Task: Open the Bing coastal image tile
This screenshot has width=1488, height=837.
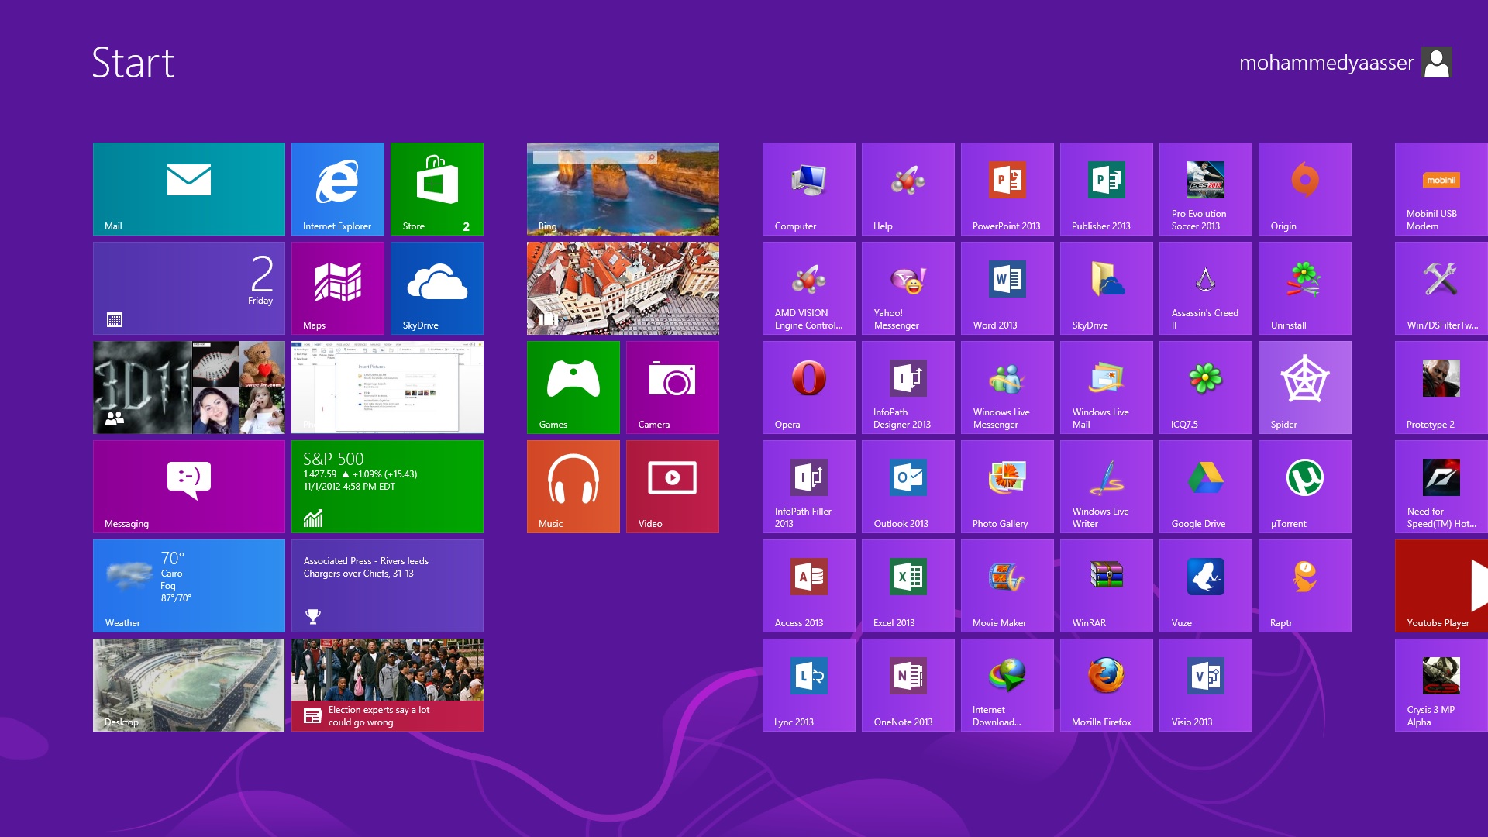Action: click(x=623, y=189)
